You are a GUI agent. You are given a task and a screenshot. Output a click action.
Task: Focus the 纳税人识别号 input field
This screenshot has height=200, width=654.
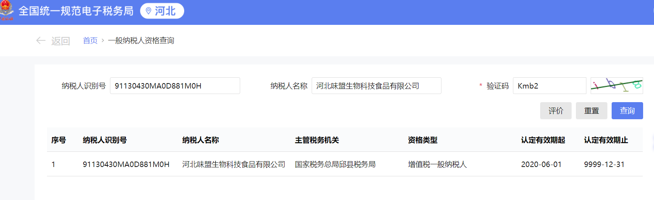point(175,86)
